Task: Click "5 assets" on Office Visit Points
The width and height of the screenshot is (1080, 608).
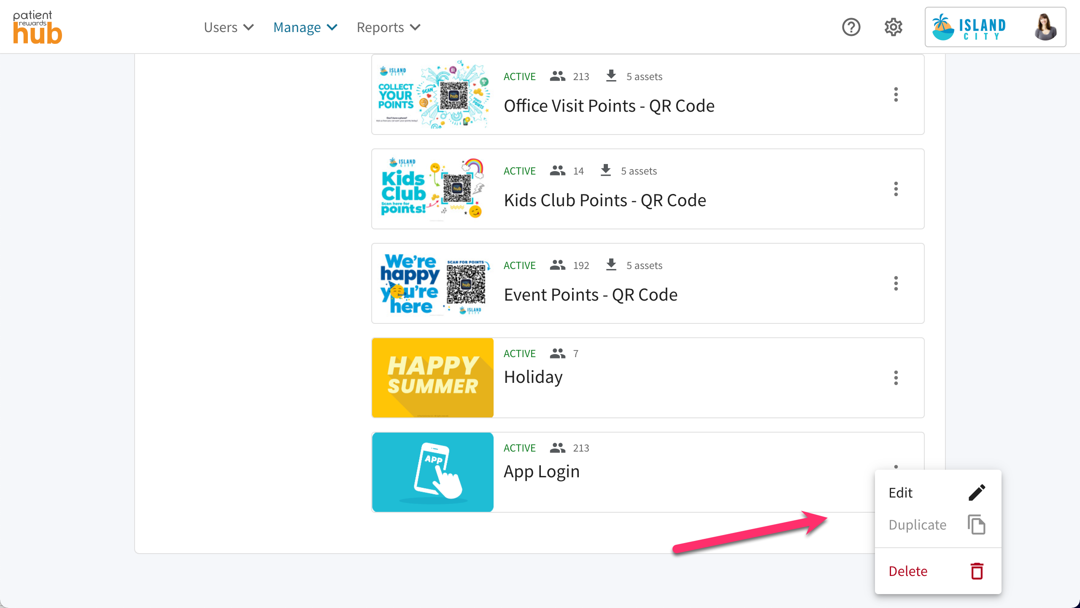Action: 644,77
